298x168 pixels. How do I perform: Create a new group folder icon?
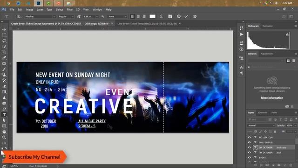click(x=279, y=165)
